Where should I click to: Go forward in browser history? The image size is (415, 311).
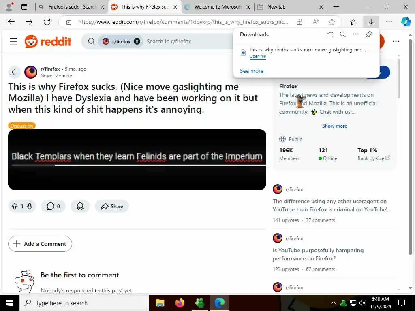click(29, 22)
